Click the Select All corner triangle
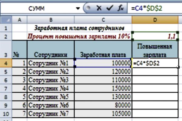 pos(6,20)
